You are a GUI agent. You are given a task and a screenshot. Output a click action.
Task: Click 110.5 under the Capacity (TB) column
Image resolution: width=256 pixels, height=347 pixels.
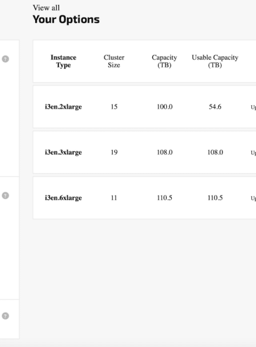click(165, 198)
